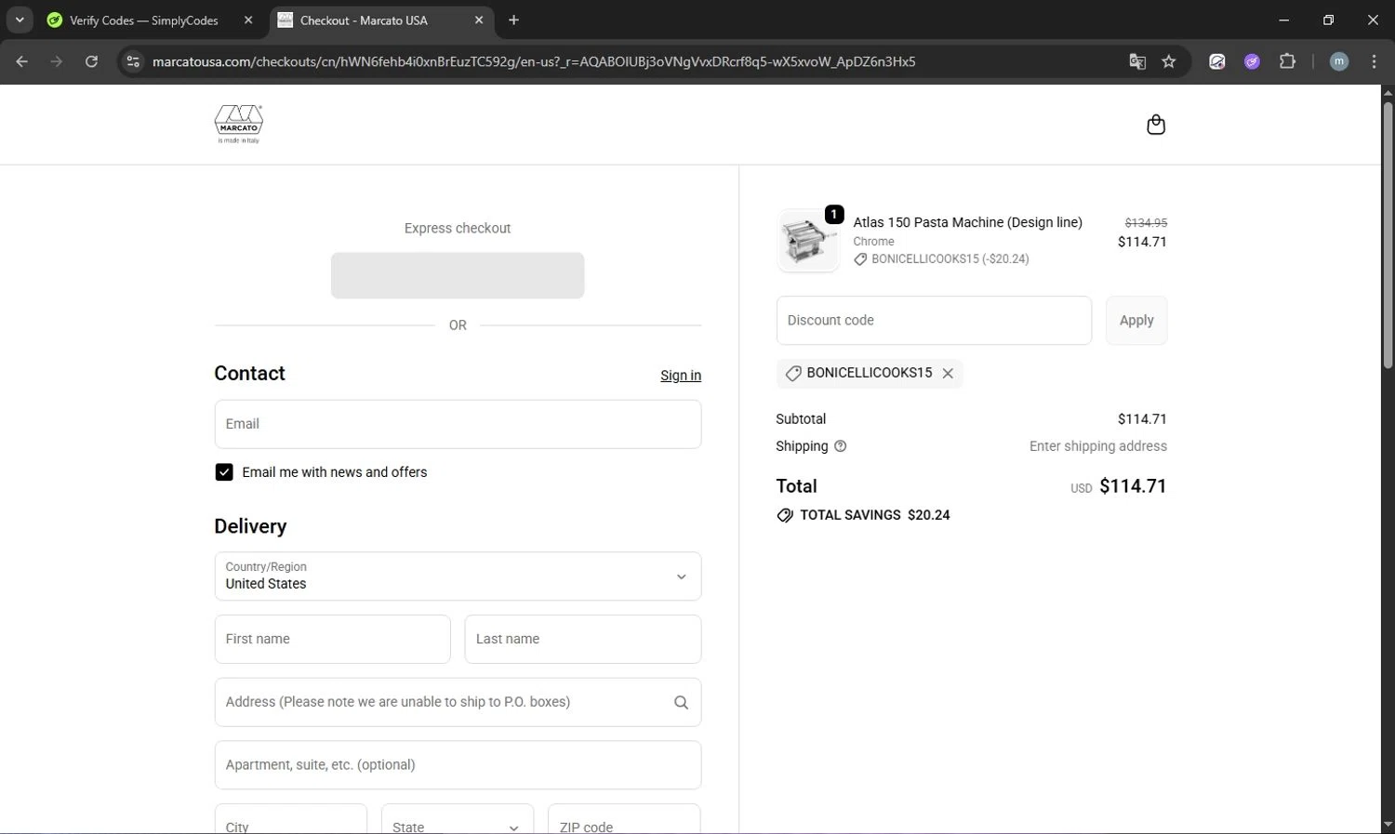Click the Apply discount button
The image size is (1395, 834).
[x=1136, y=321]
